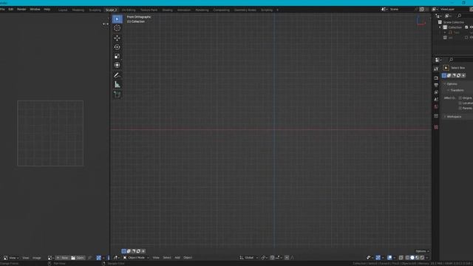
Task: Collapse the Collection tree item
Action: 440,27
